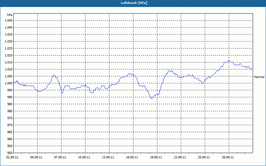Image resolution: width=266 pixels, height=166 pixels.
Task: Select the 995 axis value
Action: (x=10, y=90)
